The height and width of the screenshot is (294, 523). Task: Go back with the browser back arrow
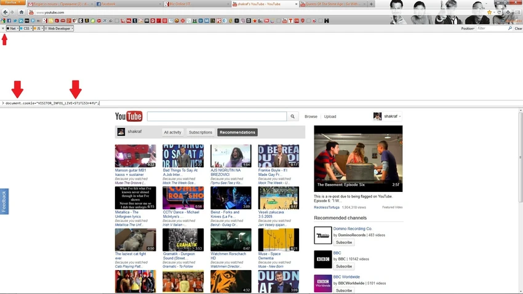[x=6, y=12]
